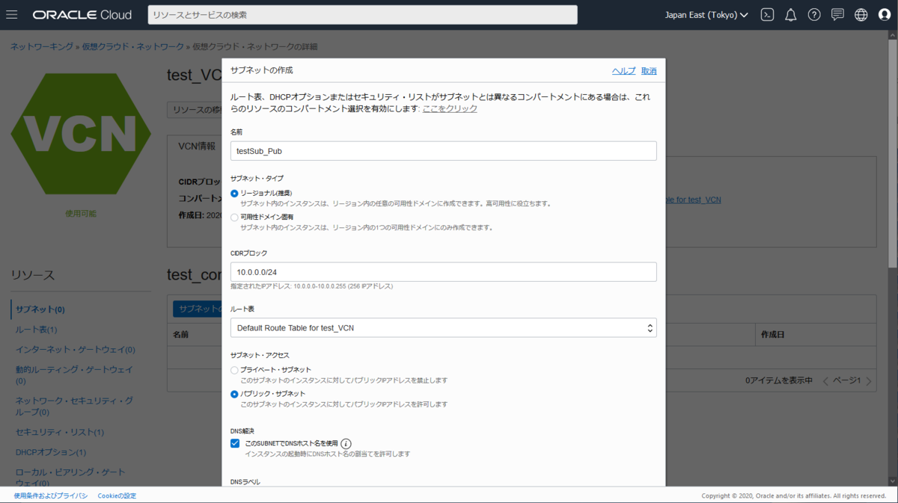Select Public Subnet access option
Screen dimensions: 898x503
(x=235, y=394)
